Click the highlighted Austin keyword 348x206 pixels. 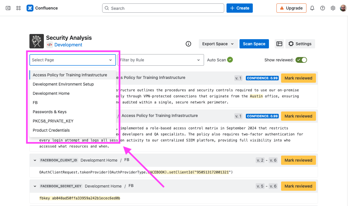click(x=256, y=96)
